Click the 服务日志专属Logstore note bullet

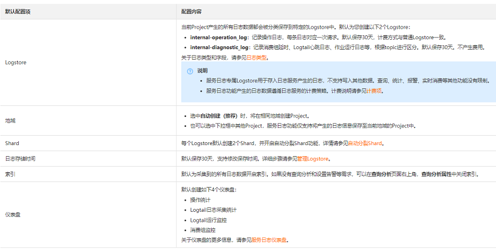pos(348,81)
